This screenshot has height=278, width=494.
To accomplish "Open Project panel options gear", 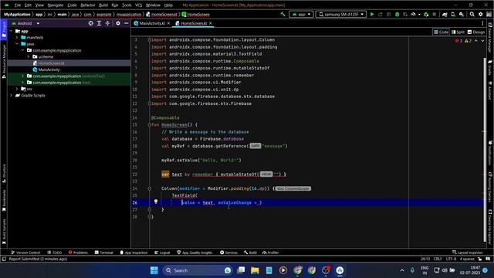I will [x=118, y=23].
